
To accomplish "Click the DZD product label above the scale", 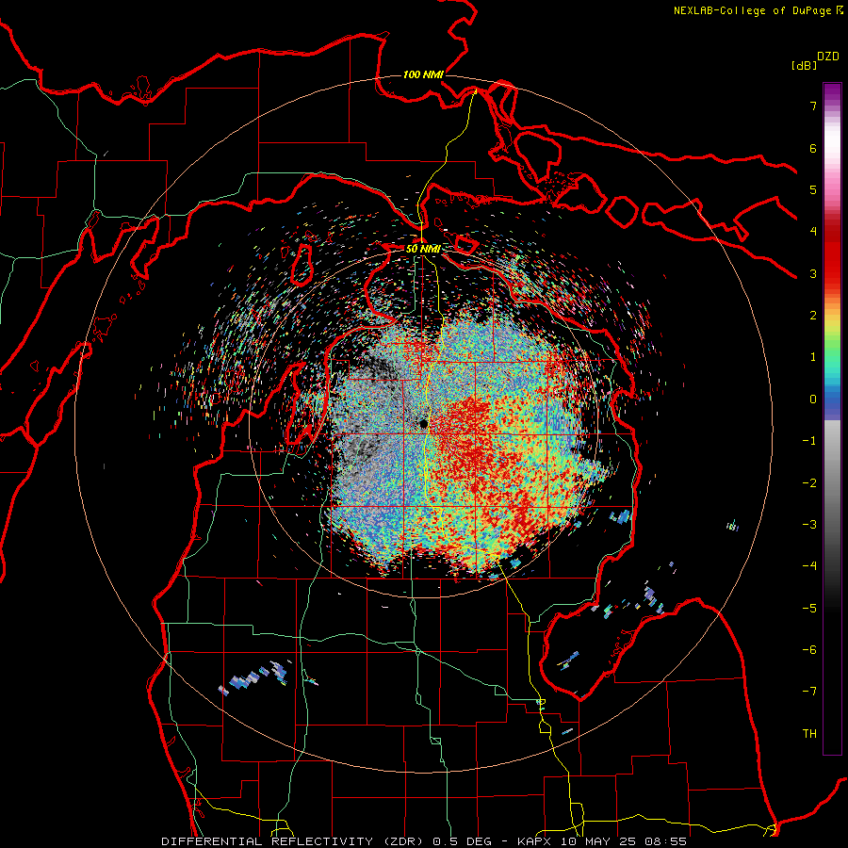I will click(828, 57).
